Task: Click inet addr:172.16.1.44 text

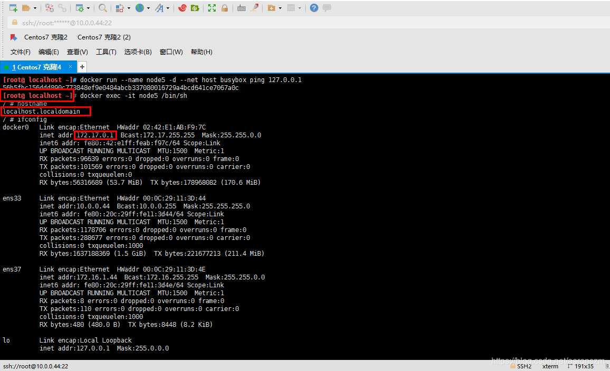Action: pos(78,277)
